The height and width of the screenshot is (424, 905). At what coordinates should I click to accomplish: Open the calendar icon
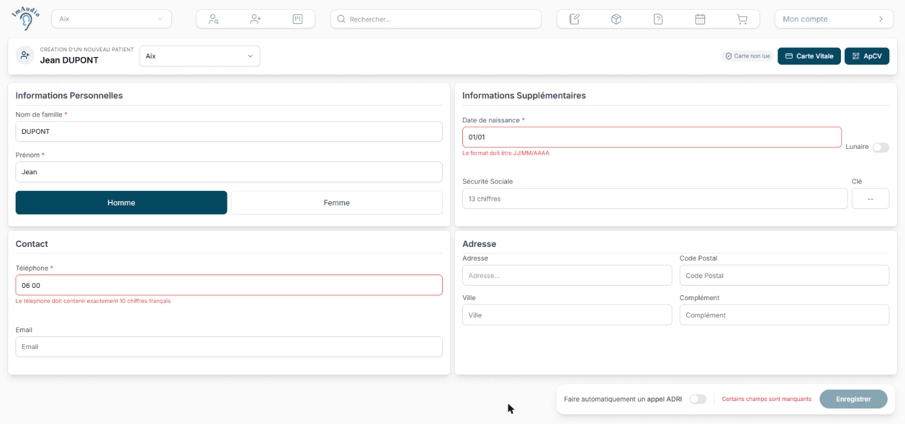pos(700,19)
